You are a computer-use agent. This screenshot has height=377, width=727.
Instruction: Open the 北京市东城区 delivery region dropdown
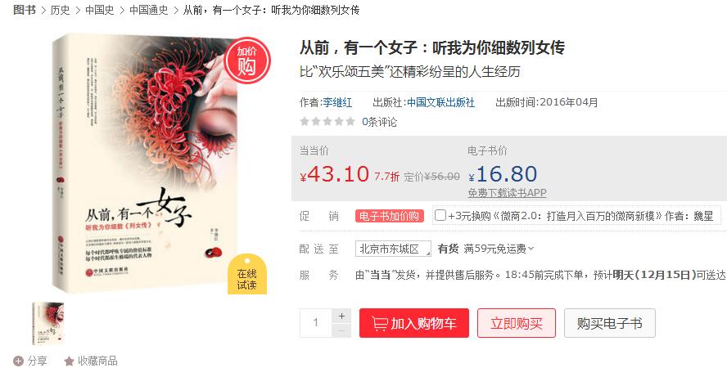[x=393, y=249]
